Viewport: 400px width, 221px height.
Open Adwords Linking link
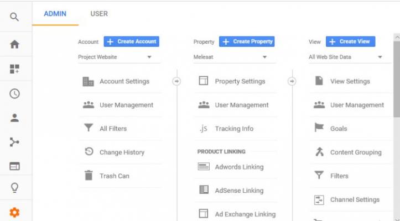tap(240, 167)
